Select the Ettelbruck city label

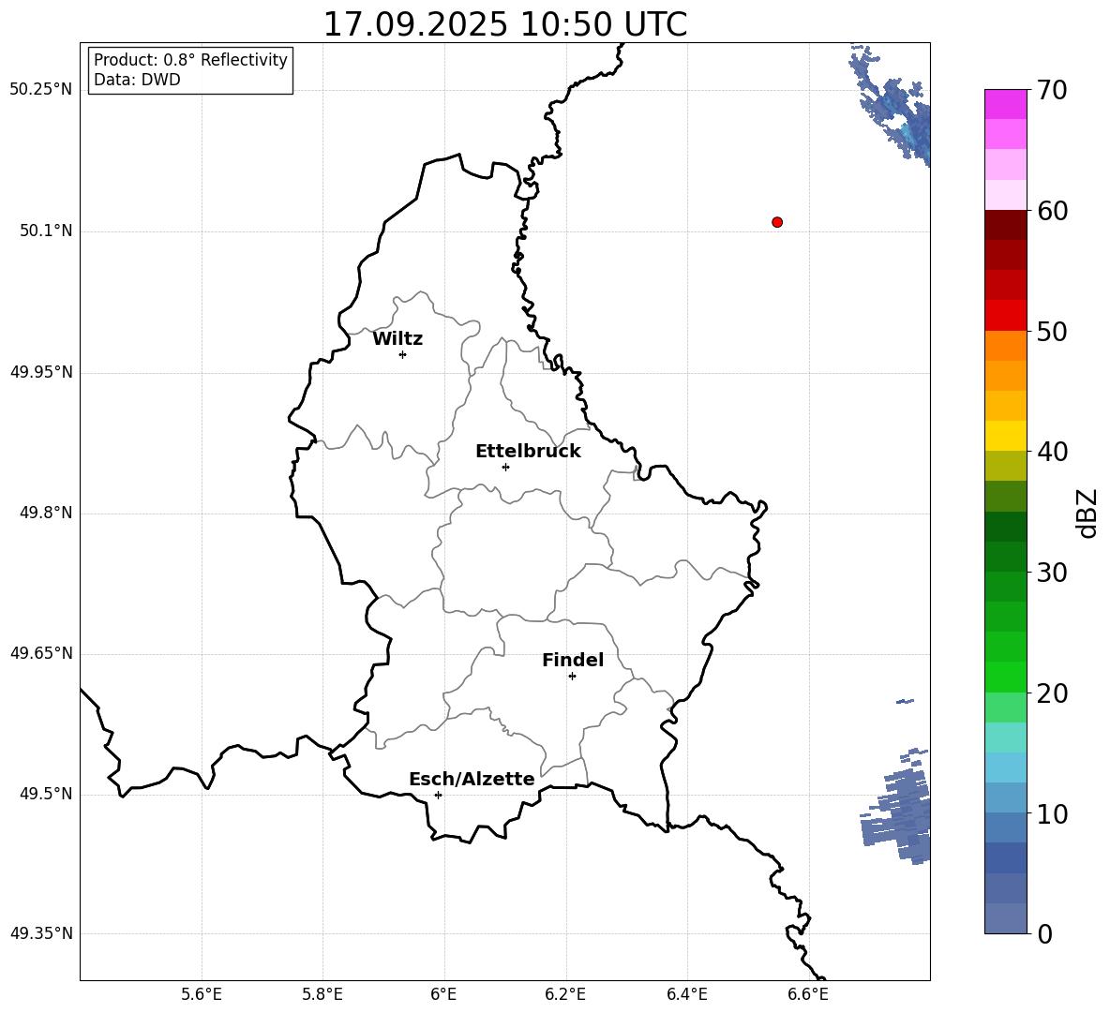click(x=528, y=452)
